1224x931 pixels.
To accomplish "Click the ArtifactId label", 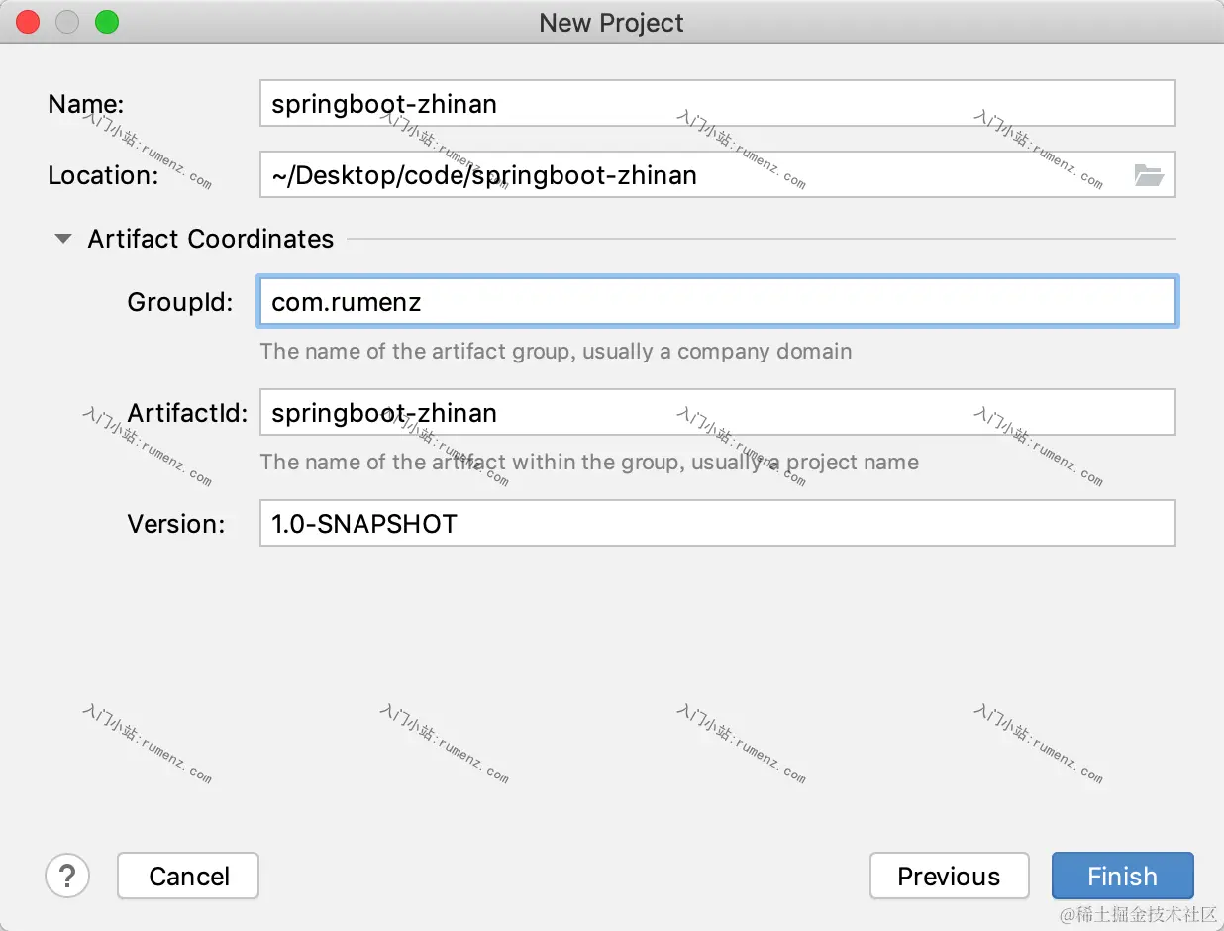I will 187,413.
